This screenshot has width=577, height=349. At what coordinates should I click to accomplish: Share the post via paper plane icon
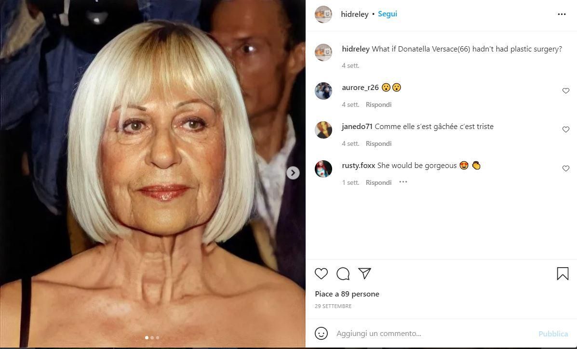point(364,274)
